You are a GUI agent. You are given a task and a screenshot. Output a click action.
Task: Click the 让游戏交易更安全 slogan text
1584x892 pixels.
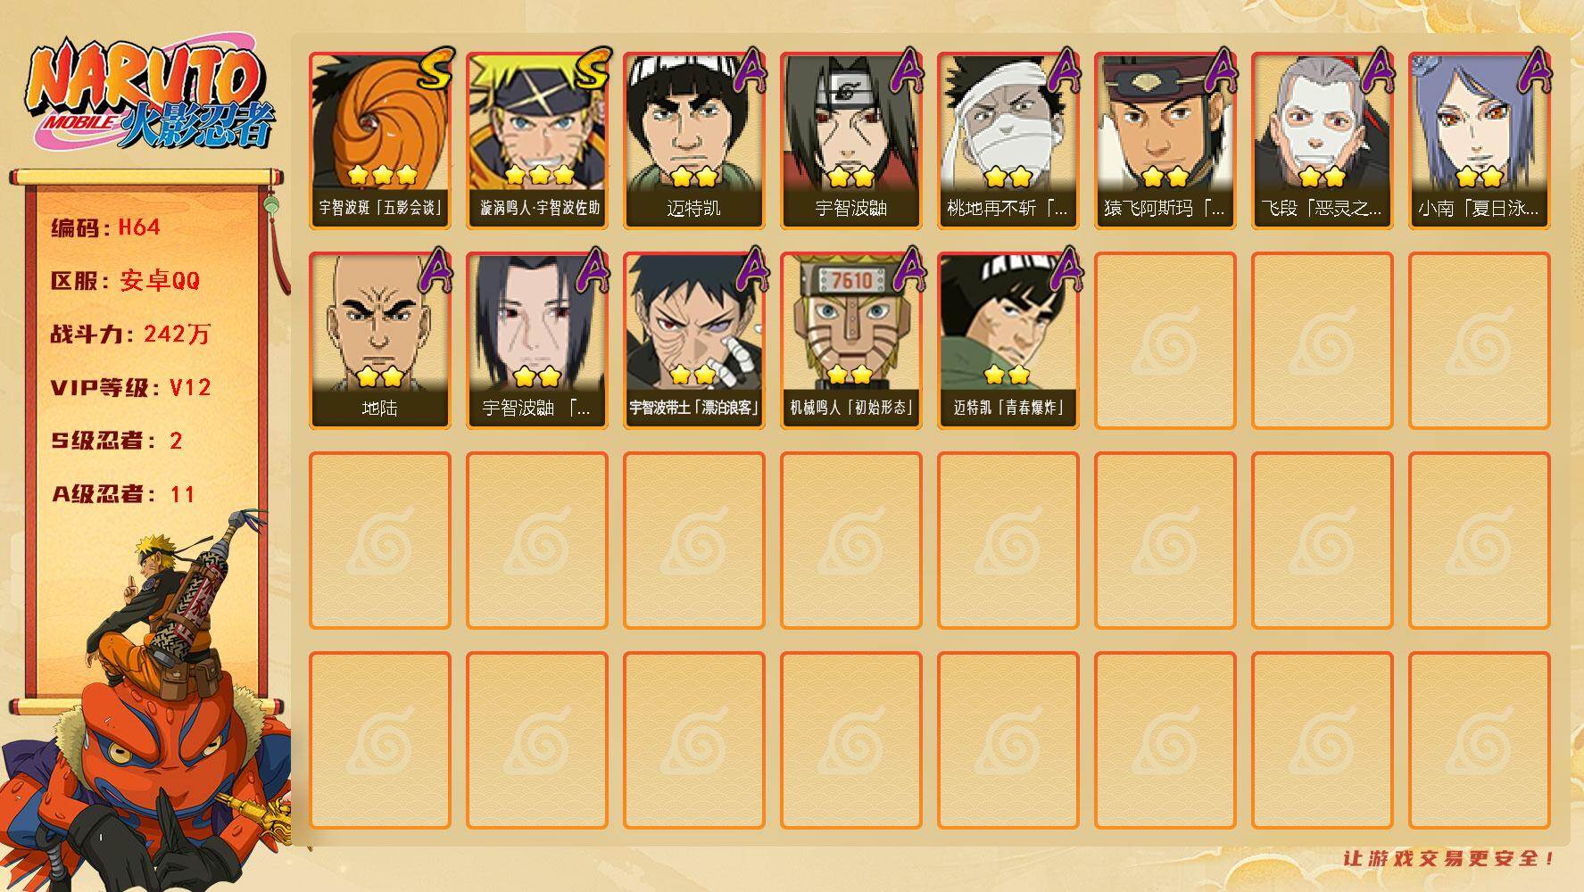1449,858
